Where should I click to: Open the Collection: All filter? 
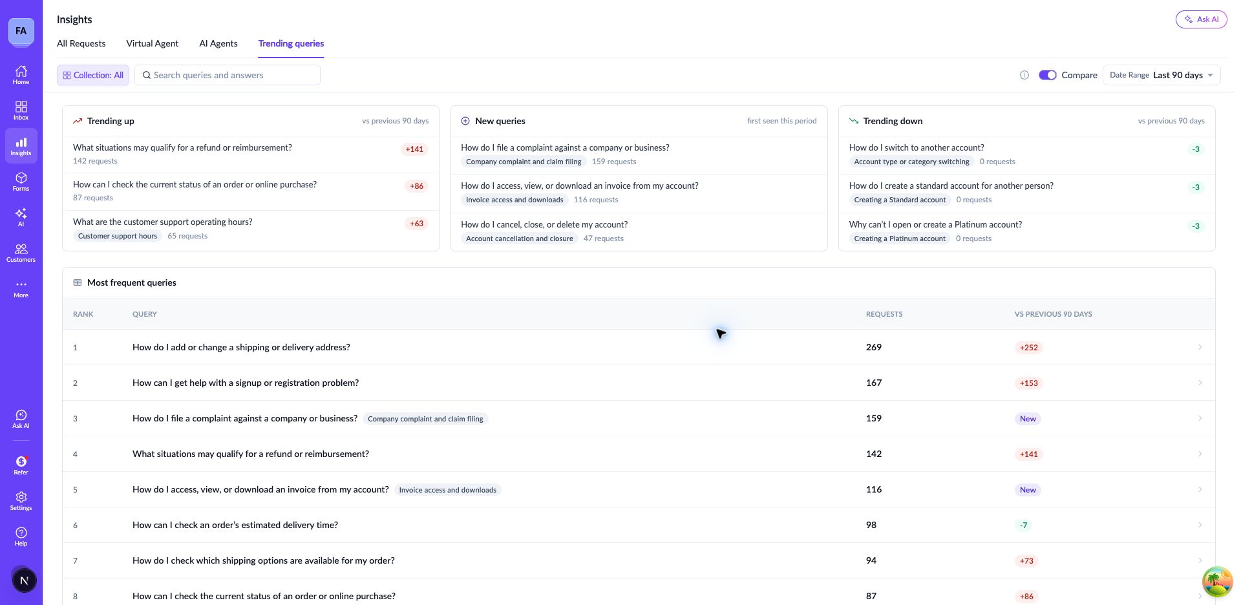pyautogui.click(x=93, y=75)
